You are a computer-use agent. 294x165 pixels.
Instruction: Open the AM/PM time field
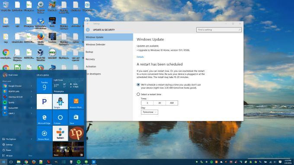tap(172, 103)
